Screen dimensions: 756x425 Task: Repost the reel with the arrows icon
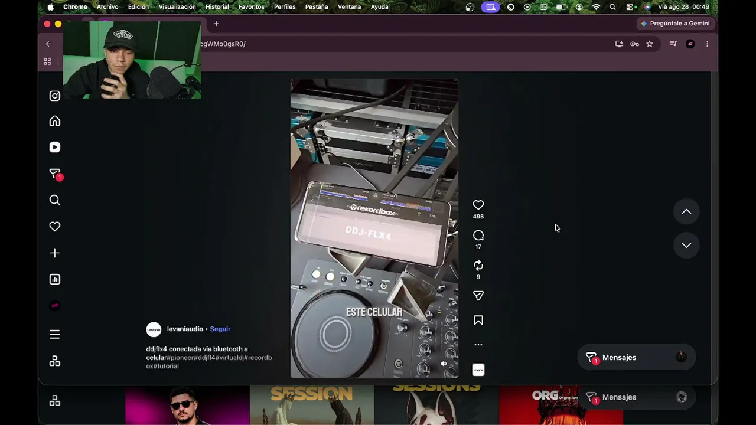click(478, 266)
